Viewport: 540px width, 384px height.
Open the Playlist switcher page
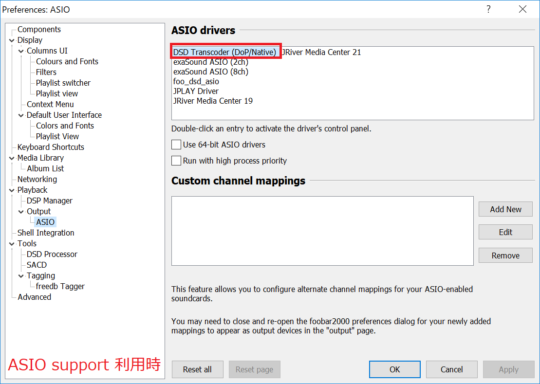pos(63,83)
